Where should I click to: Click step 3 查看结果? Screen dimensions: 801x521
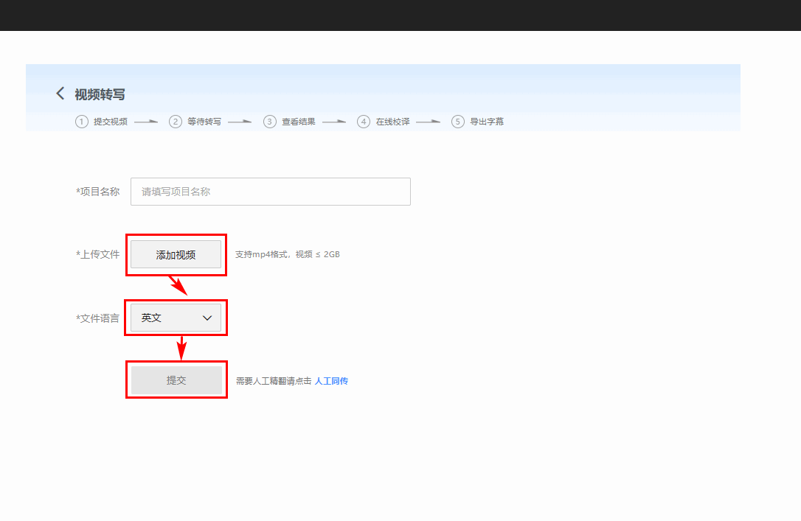tap(290, 122)
